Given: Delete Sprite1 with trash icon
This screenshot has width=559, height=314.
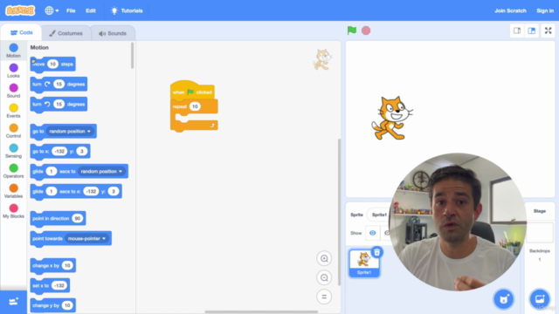Looking at the screenshot, I should (x=376, y=252).
